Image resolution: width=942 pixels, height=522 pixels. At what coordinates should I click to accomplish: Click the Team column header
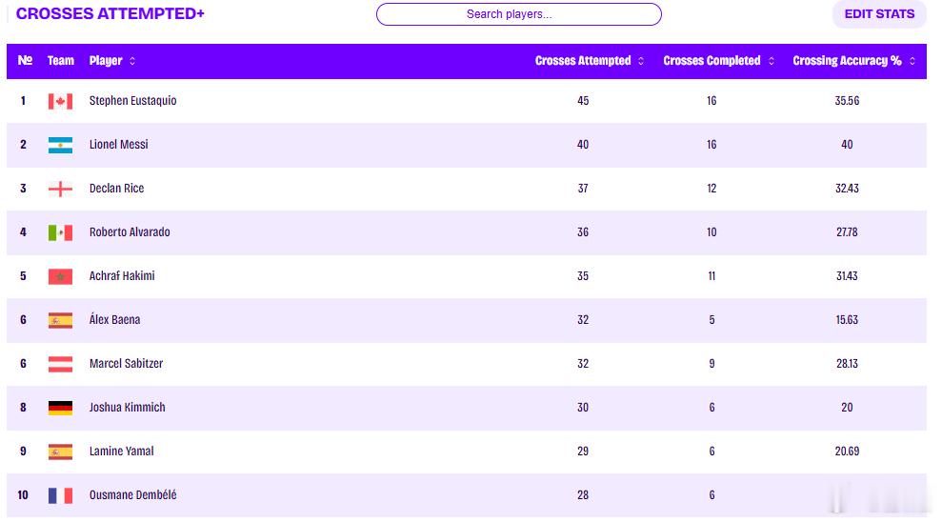point(61,61)
